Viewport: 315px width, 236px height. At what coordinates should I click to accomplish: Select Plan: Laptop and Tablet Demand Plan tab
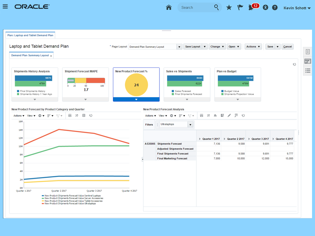click(x=31, y=35)
